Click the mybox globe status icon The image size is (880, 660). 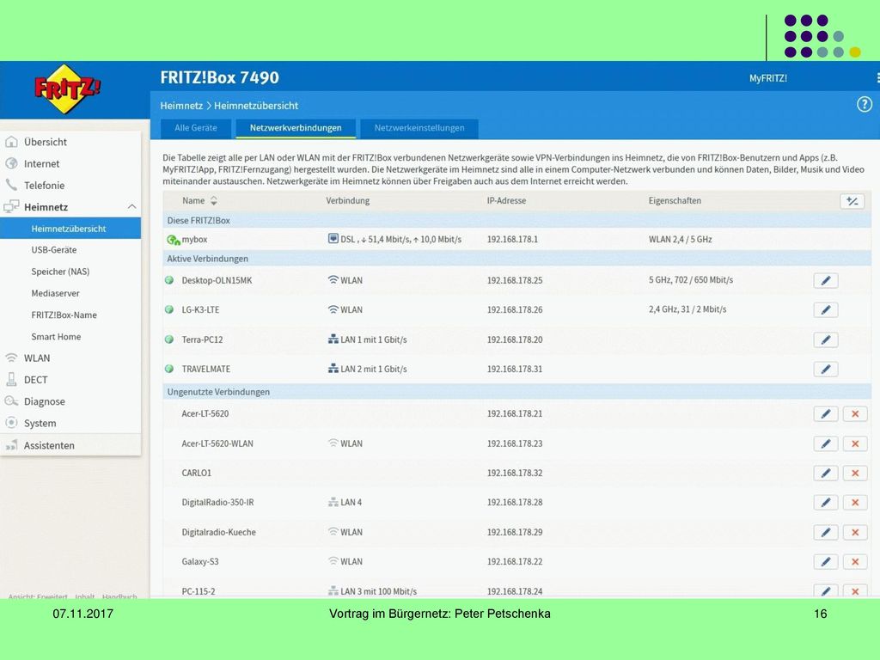pyautogui.click(x=173, y=240)
